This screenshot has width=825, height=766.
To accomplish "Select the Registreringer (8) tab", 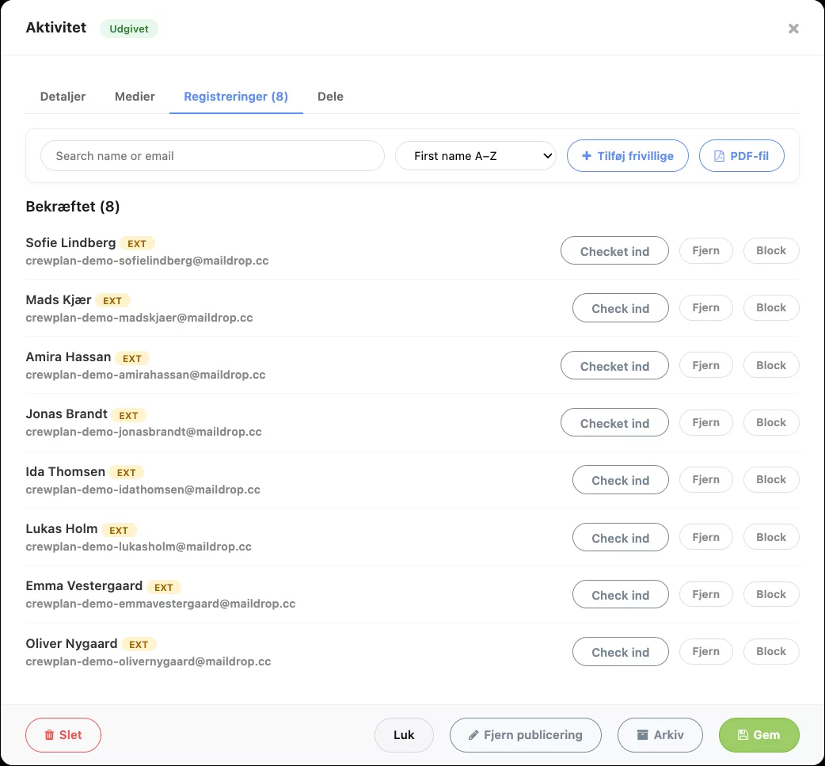I will [x=236, y=97].
